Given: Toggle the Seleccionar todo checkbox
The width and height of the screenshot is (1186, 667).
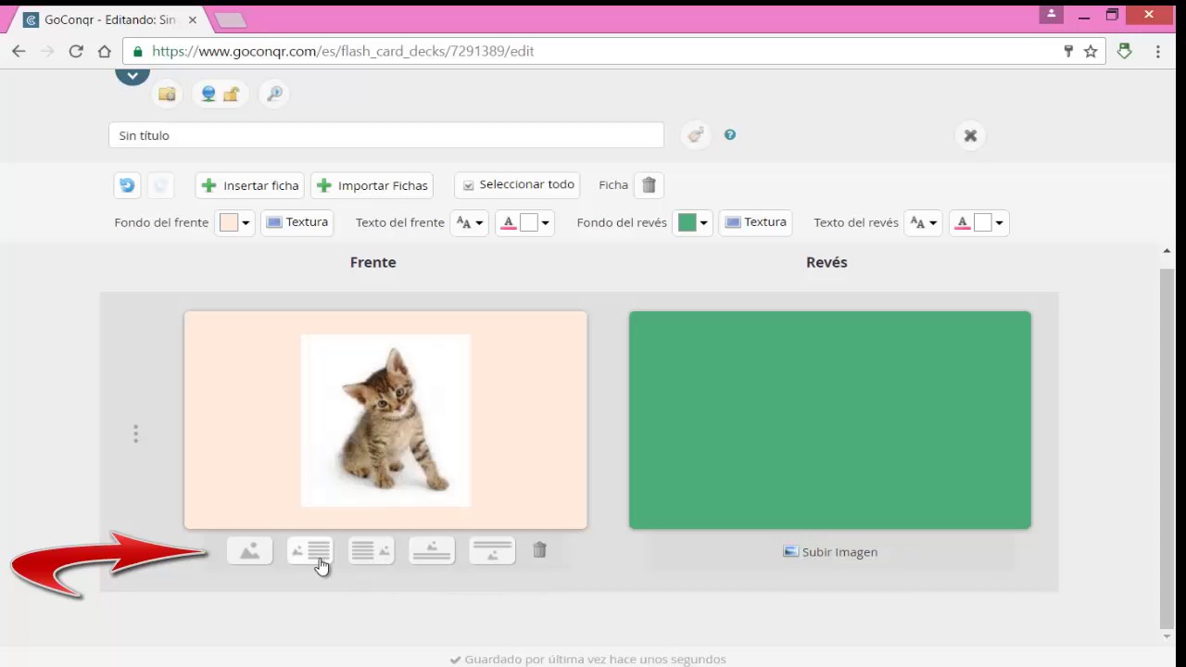Looking at the screenshot, I should (x=469, y=185).
